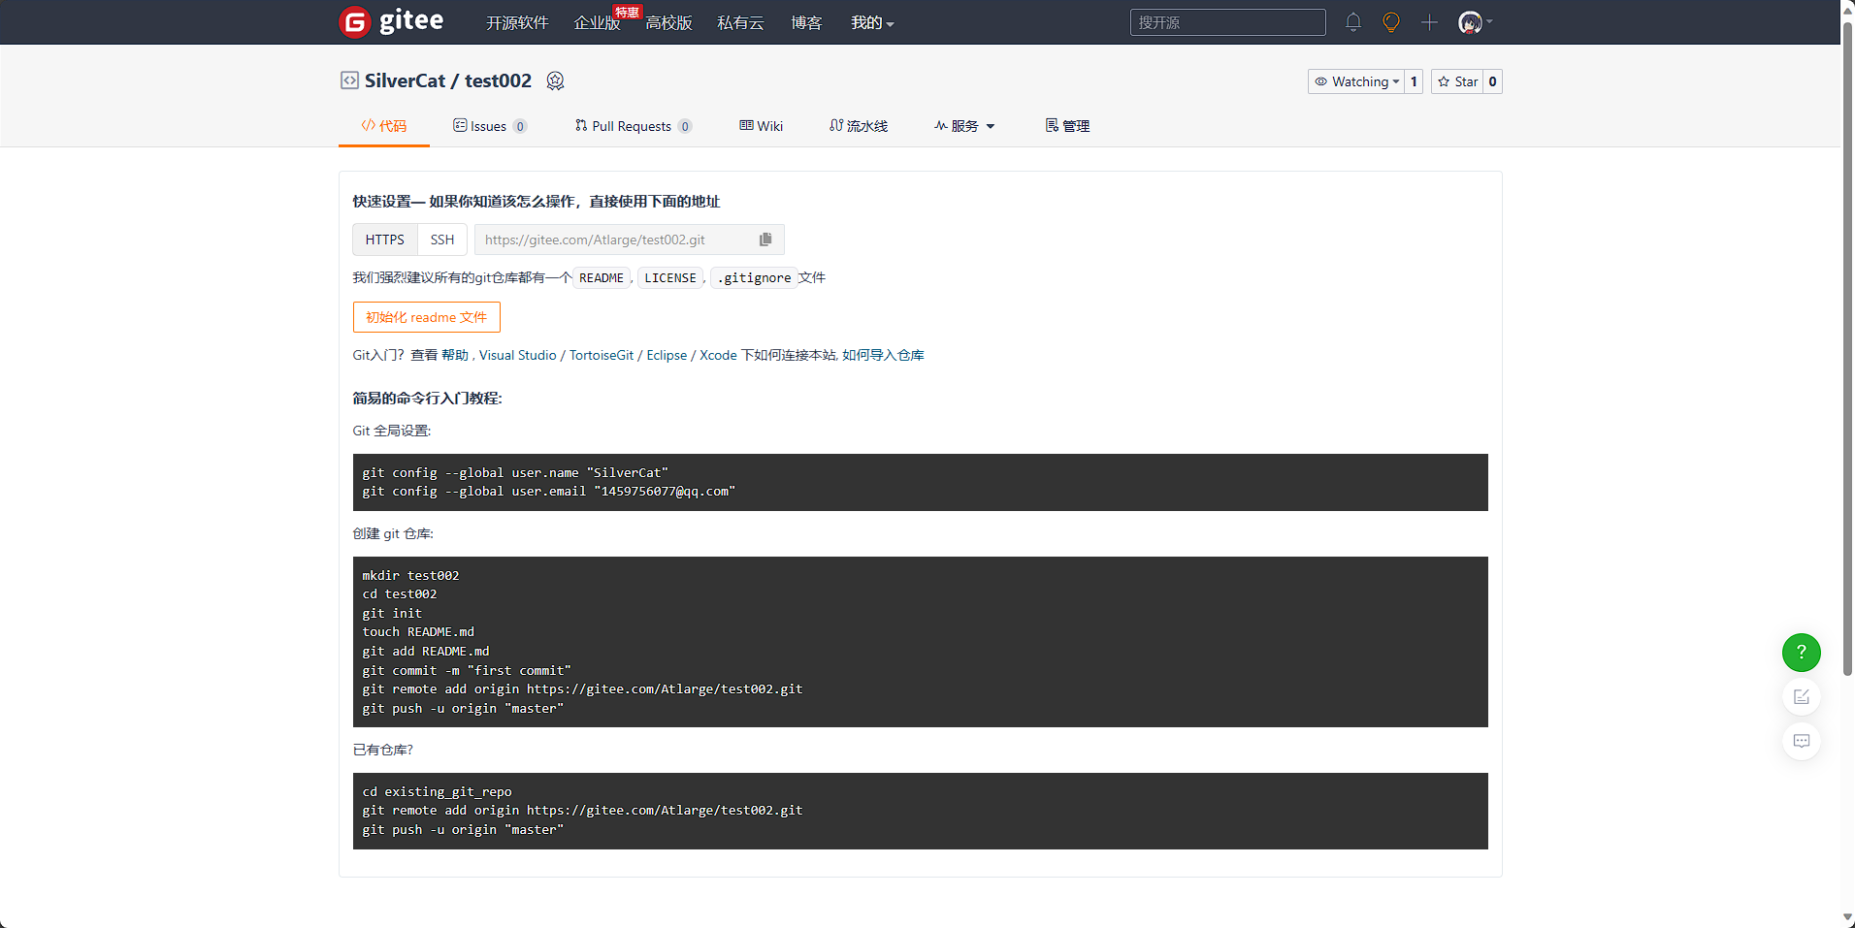
Task: Expand the 服务 dropdown menu
Action: pos(964,126)
